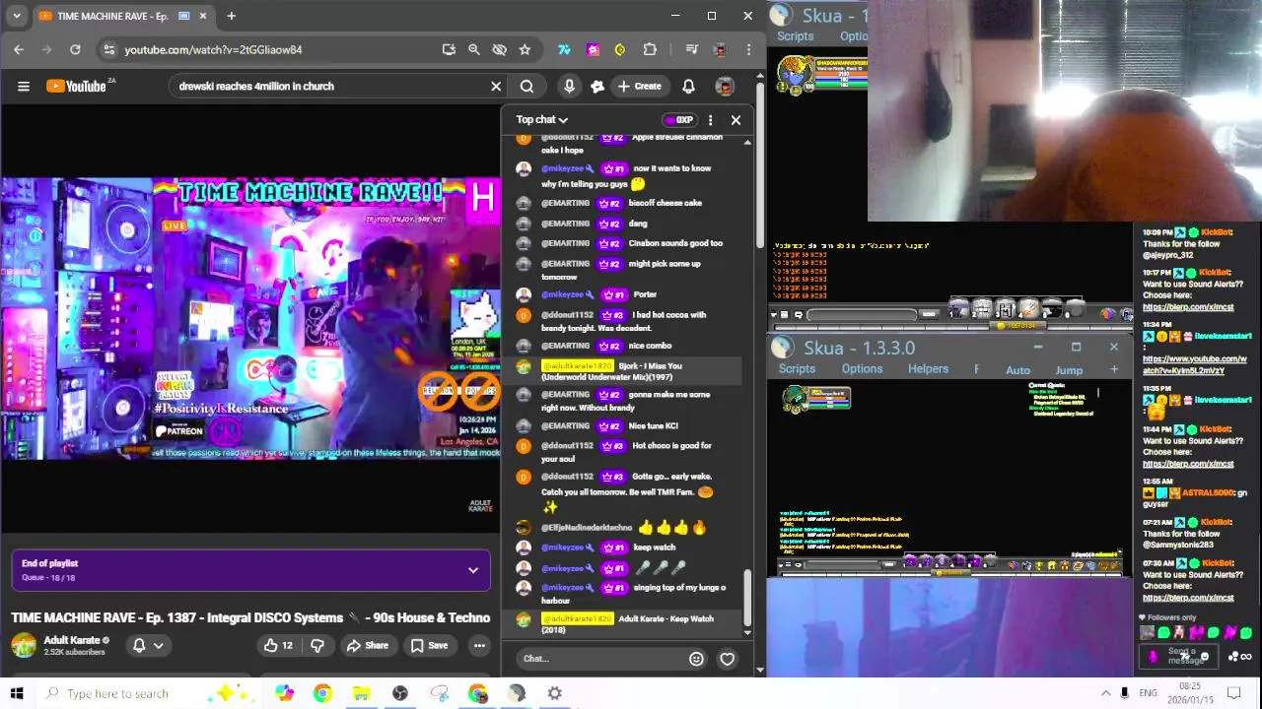Open blerp.com sound alerts link at 10:17 PM

1188,307
